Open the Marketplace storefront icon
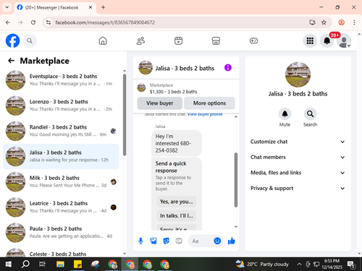 pyautogui.click(x=216, y=41)
